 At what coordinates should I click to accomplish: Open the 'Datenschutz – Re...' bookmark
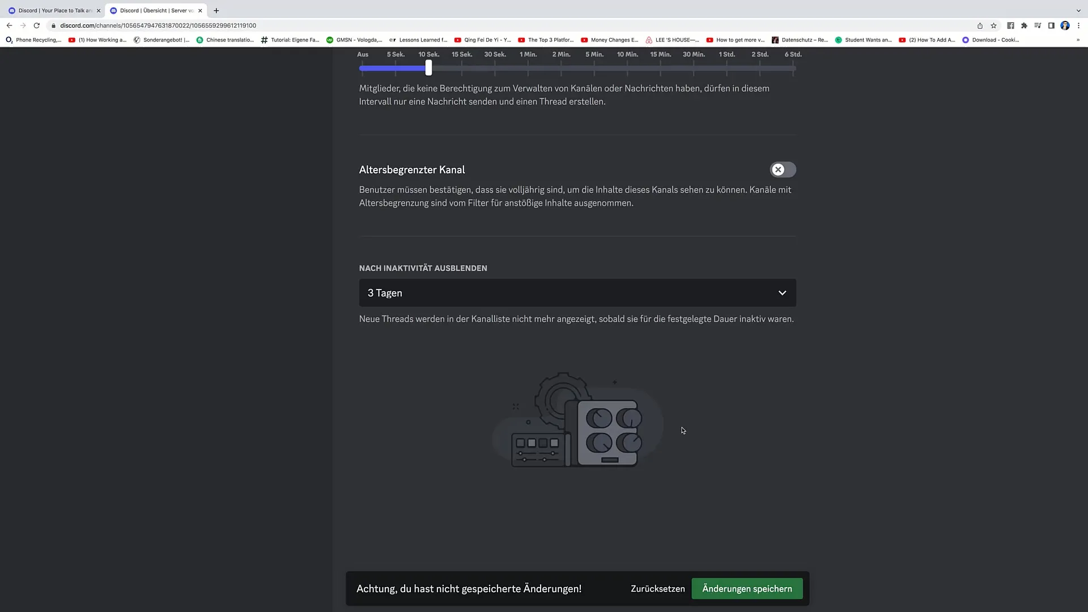coord(800,40)
